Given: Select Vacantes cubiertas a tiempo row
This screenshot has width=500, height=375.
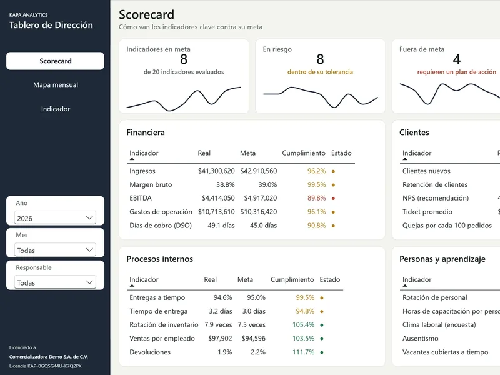Looking at the screenshot, I should tap(445, 352).
